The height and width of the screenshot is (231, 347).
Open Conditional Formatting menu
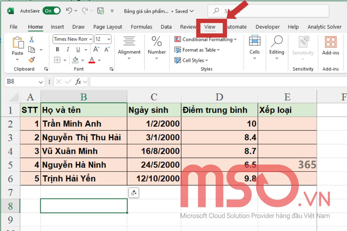[x=206, y=39]
